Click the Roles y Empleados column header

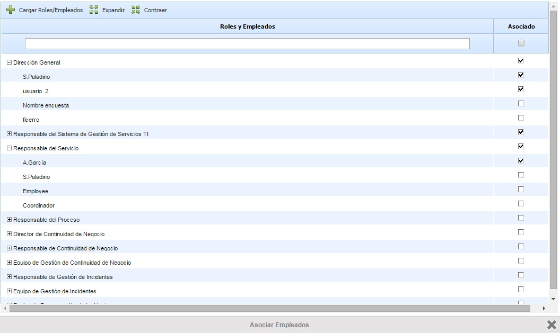[247, 26]
